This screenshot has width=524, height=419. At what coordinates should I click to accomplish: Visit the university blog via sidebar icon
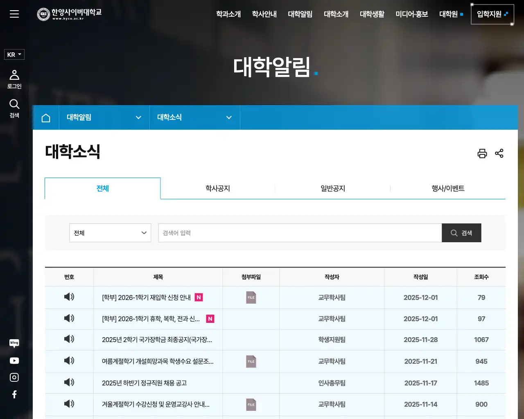point(14,343)
